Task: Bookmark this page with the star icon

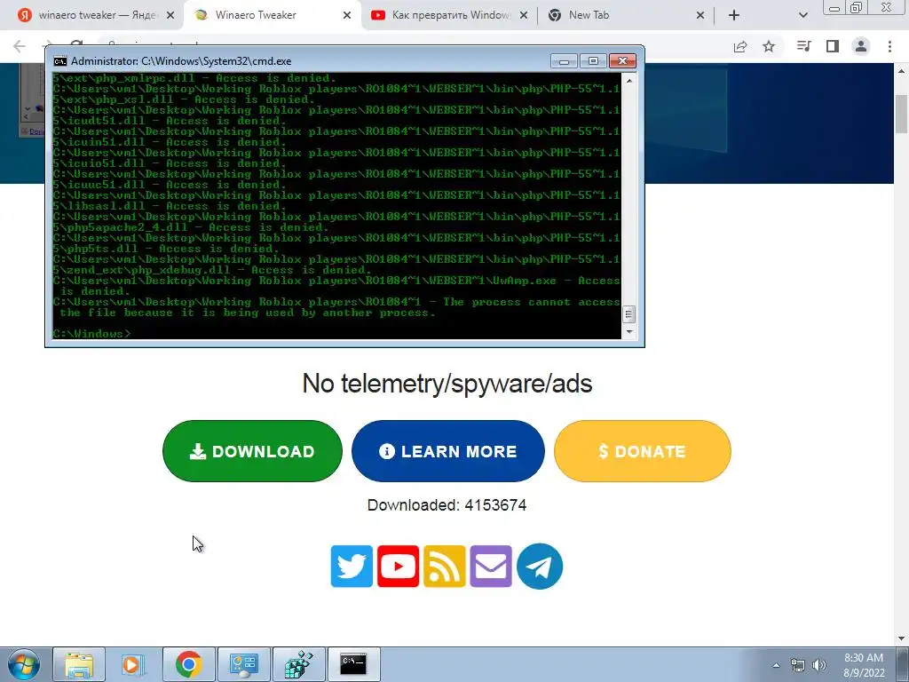Action: [x=769, y=46]
